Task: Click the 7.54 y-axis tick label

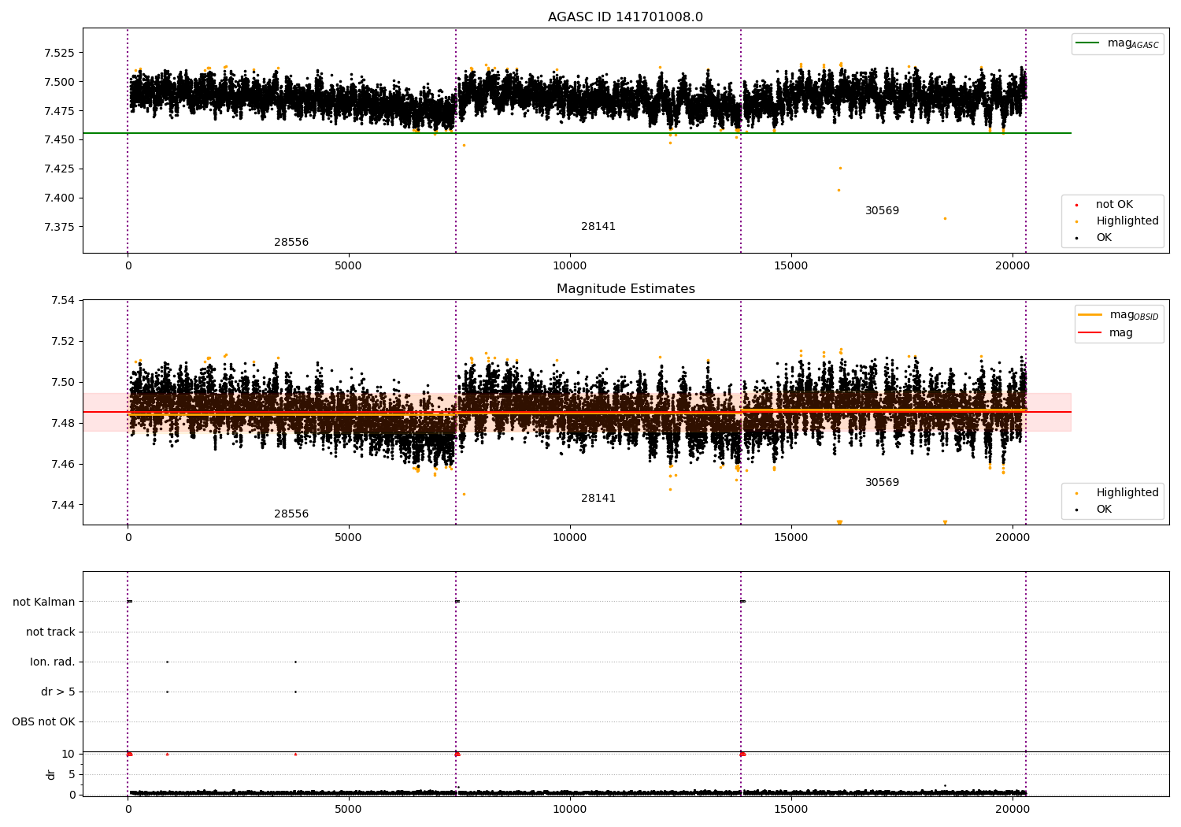Action: point(63,301)
